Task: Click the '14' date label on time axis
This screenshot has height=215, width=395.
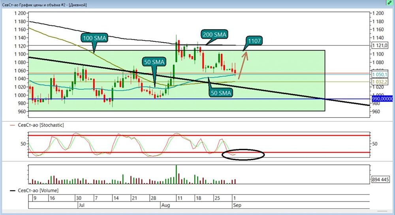Action: 116,198
